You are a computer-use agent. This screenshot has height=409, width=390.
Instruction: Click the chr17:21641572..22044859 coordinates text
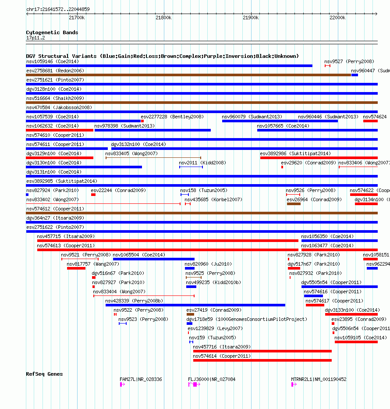pyautogui.click(x=58, y=9)
